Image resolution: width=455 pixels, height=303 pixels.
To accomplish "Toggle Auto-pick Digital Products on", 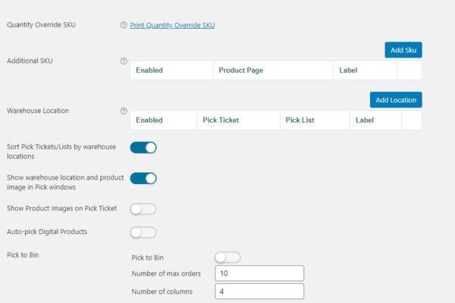I will [143, 232].
